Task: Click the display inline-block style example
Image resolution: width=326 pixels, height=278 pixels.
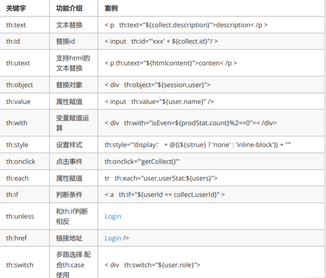Action: coord(198,145)
